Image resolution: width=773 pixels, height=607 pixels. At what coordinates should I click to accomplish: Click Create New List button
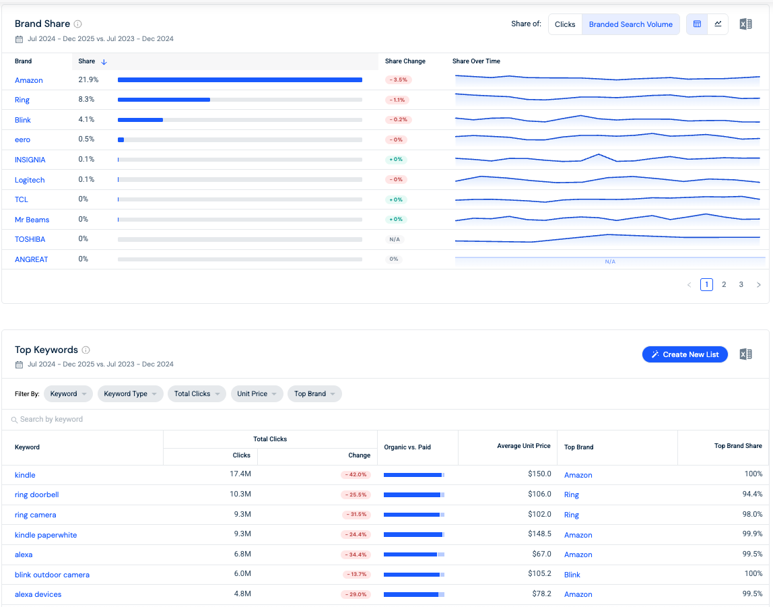click(x=685, y=354)
